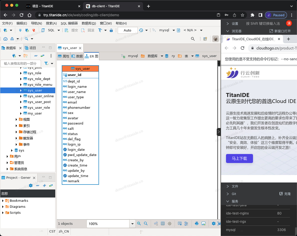Toggle the transaction lock icon in toolbar
The height and width of the screenshot is (236, 297).
tap(111, 30)
